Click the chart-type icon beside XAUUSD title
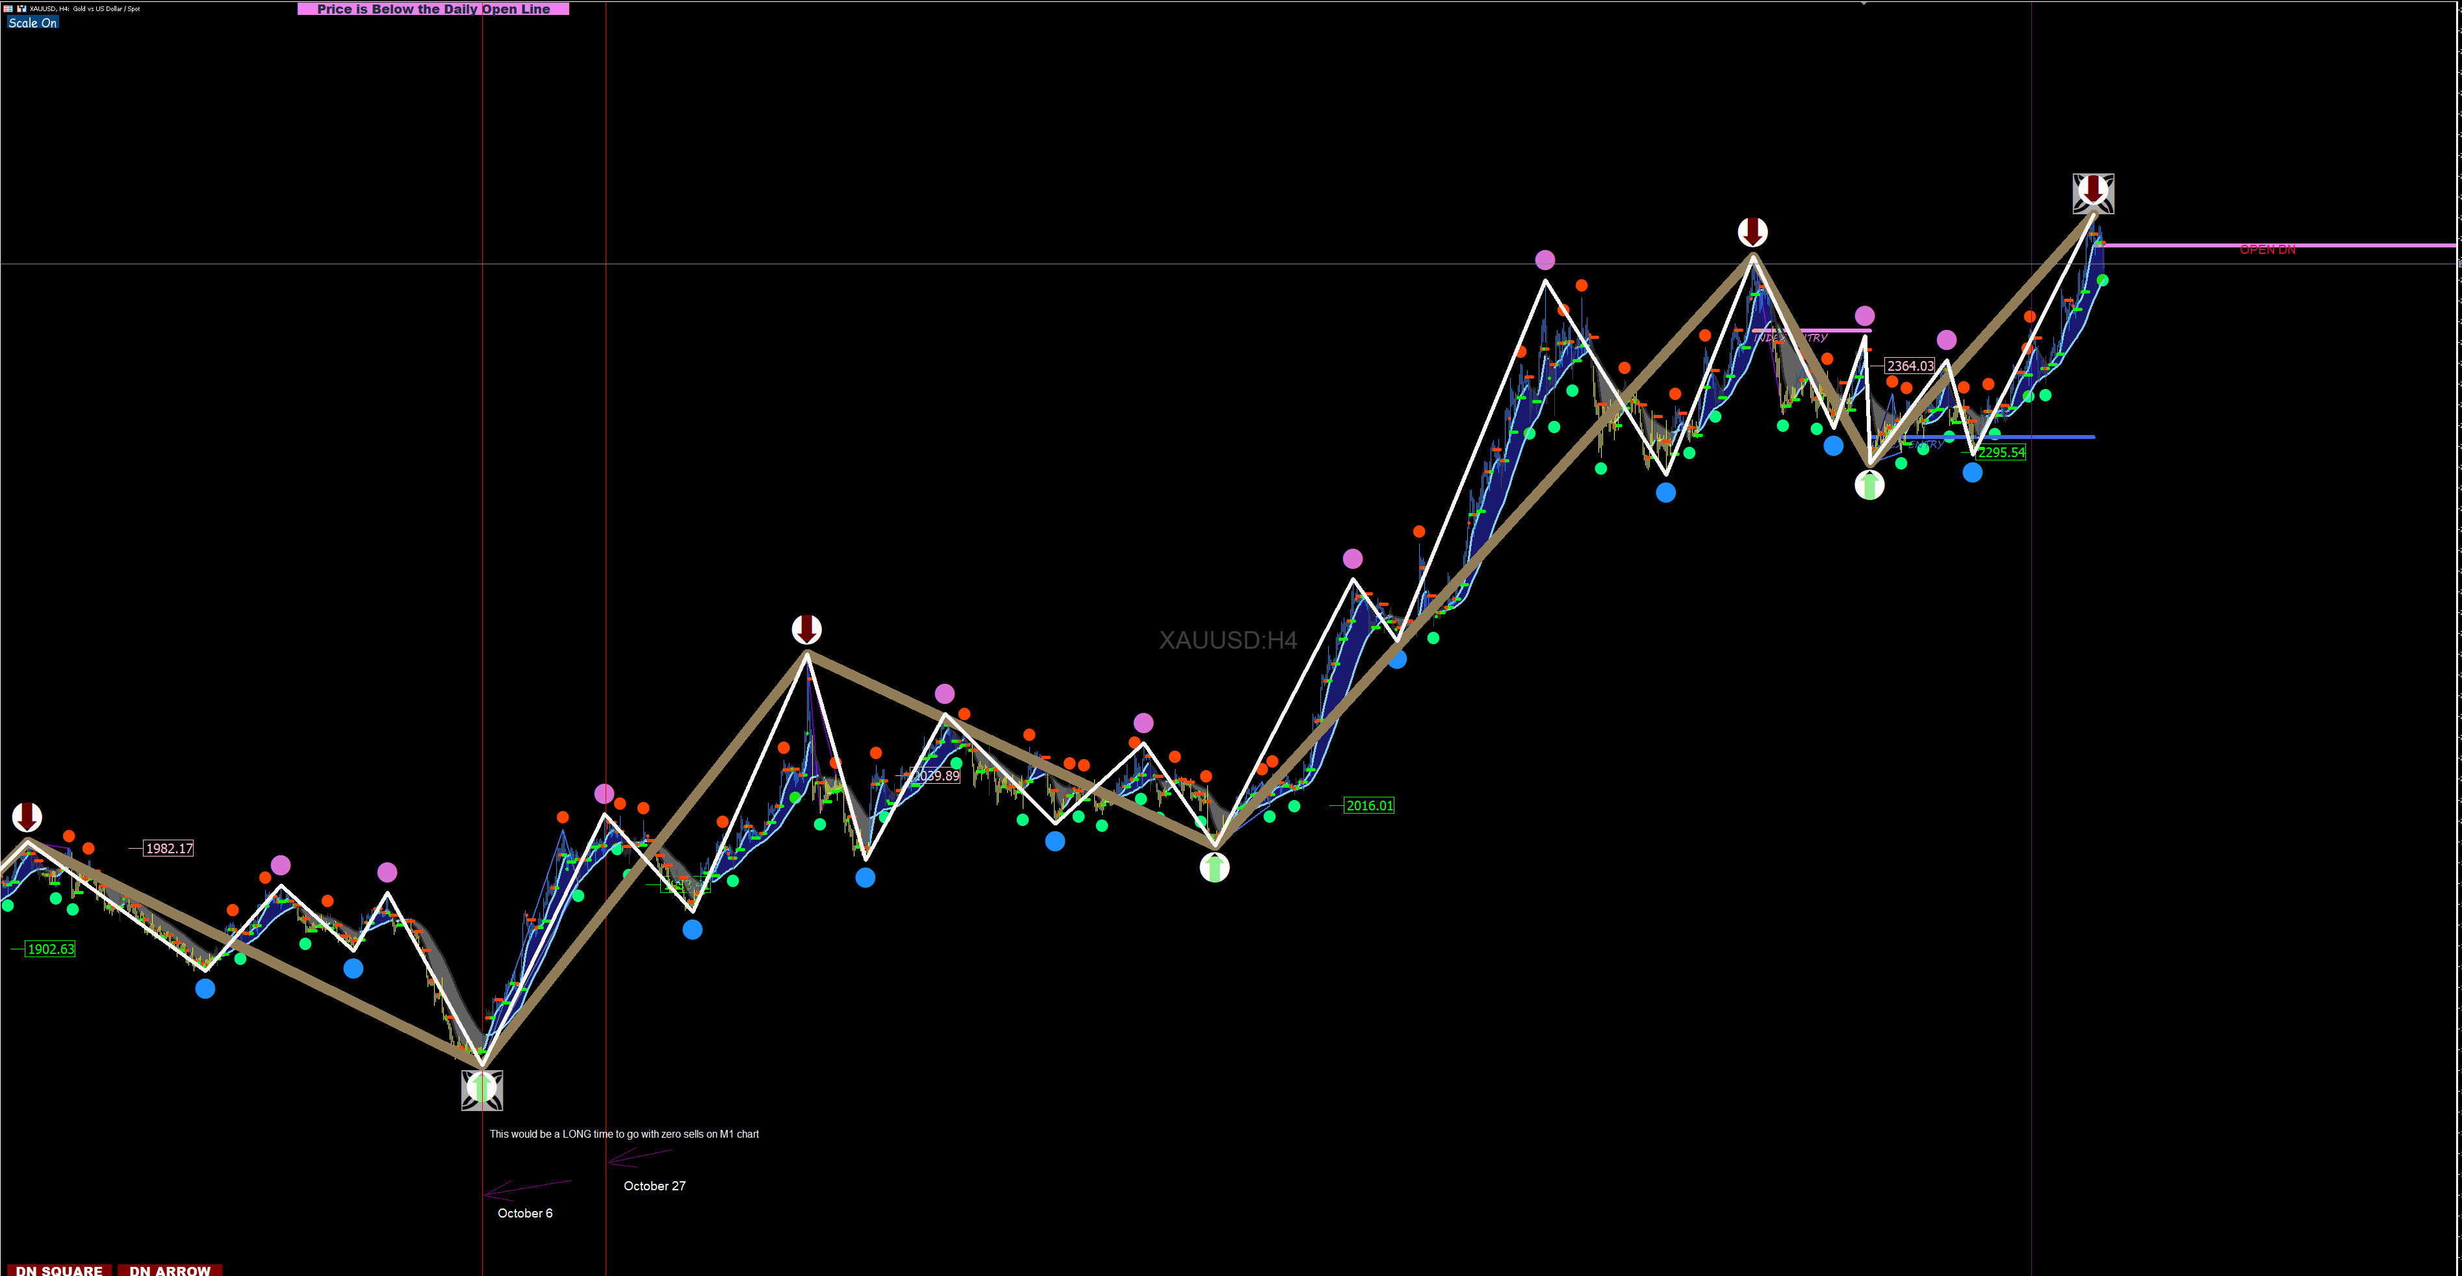The width and height of the screenshot is (2462, 1276). click(x=21, y=8)
